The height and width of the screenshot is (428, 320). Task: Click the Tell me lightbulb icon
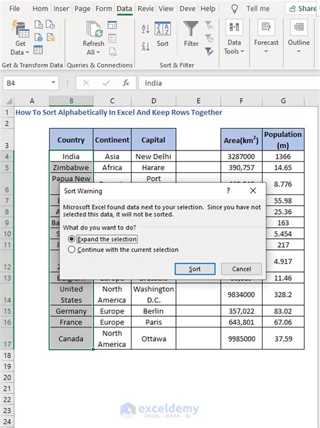[234, 9]
